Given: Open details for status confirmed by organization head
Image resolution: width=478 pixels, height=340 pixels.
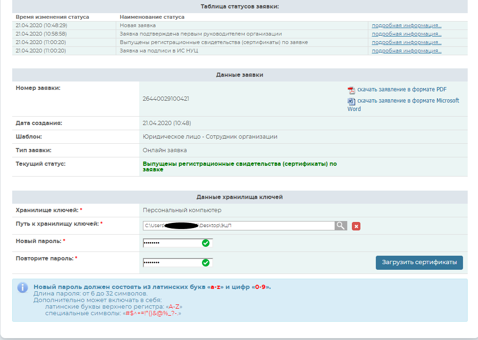Looking at the screenshot, I should click(406, 34).
